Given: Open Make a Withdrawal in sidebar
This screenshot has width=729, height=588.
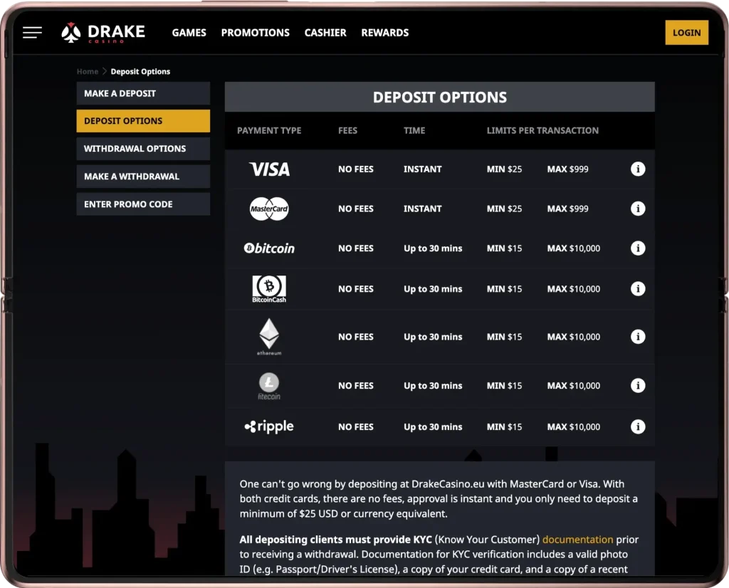Looking at the screenshot, I should pos(143,176).
